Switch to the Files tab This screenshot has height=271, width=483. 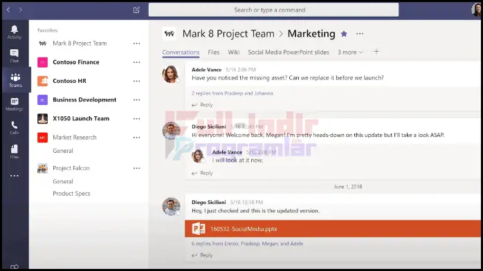[x=213, y=53]
